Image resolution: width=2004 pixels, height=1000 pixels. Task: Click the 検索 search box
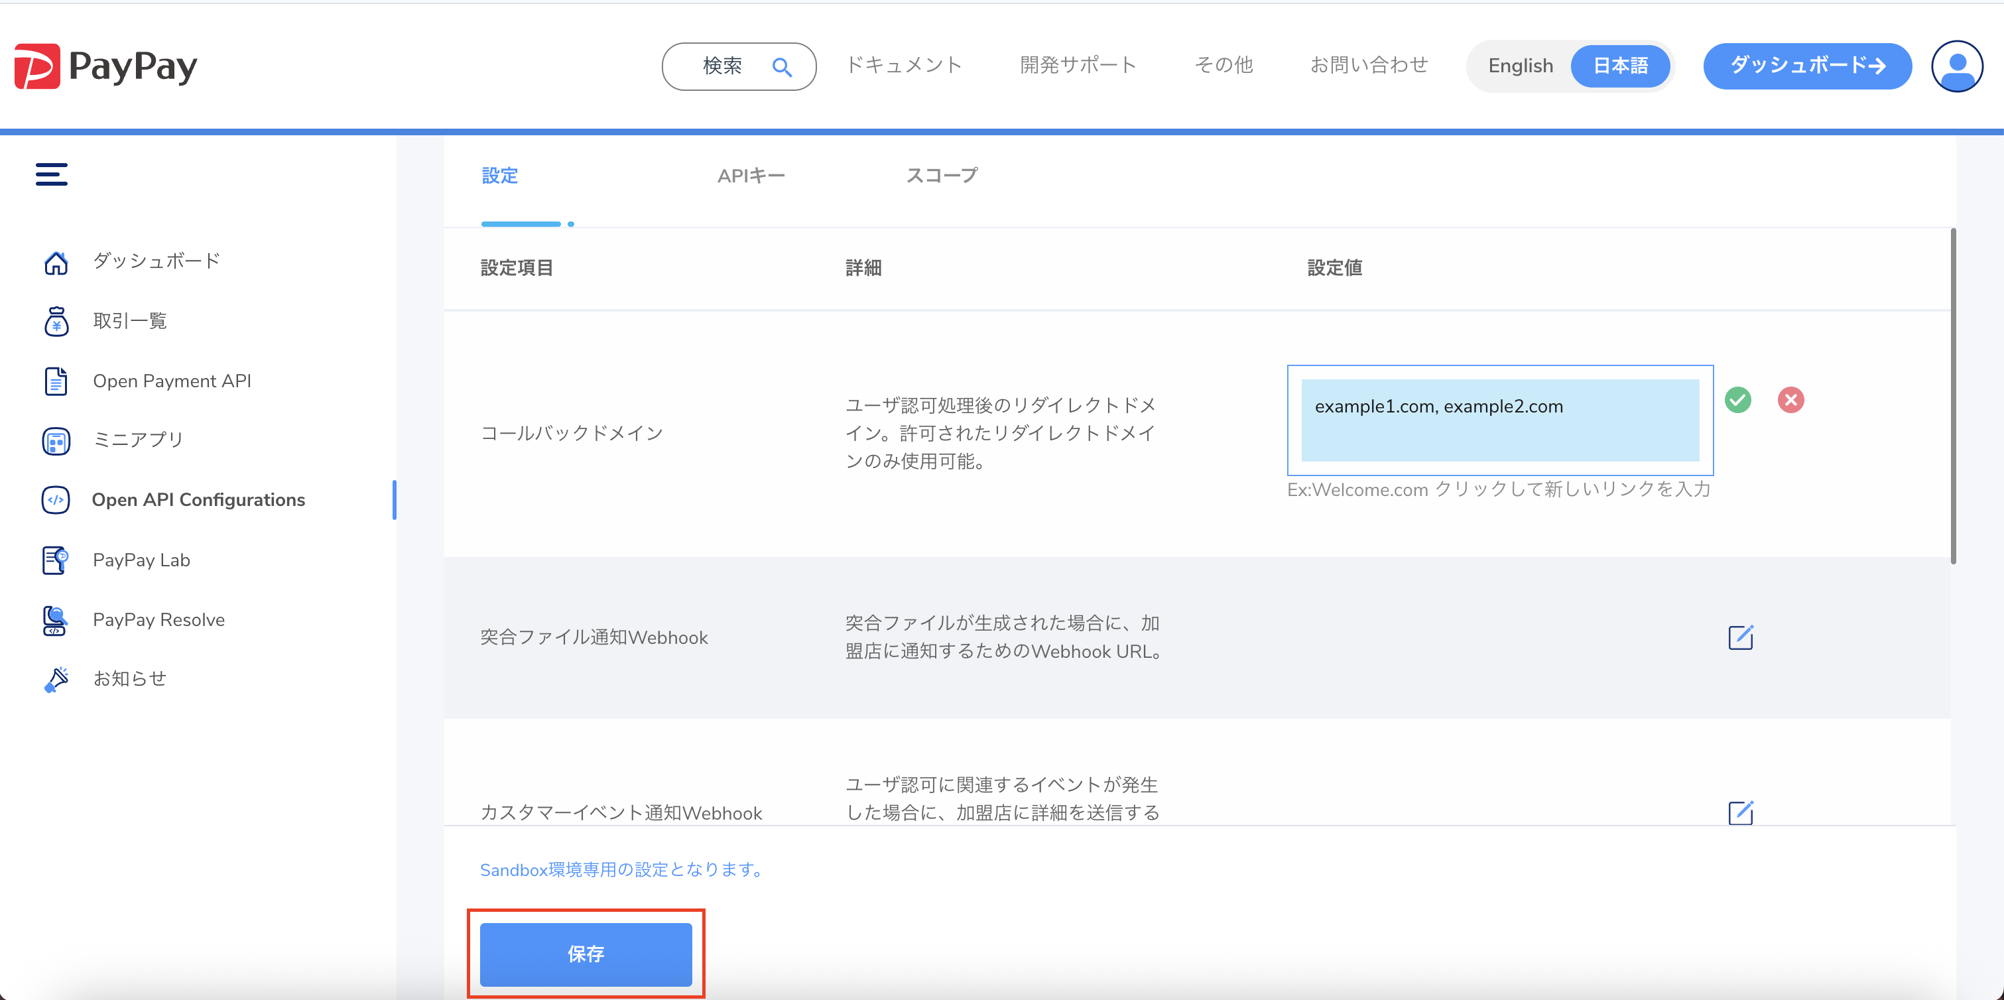point(739,66)
